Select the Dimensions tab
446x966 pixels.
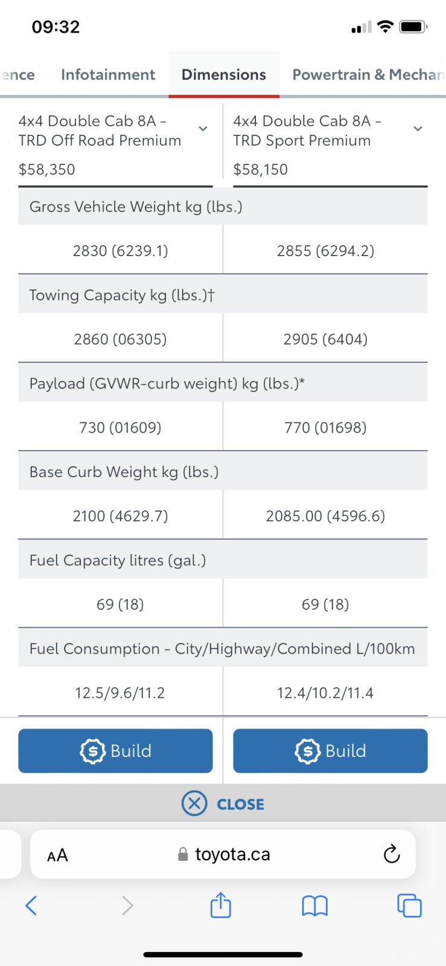224,74
